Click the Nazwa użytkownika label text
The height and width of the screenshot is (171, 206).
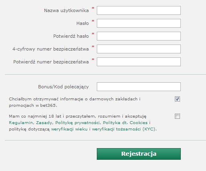pos(66,10)
